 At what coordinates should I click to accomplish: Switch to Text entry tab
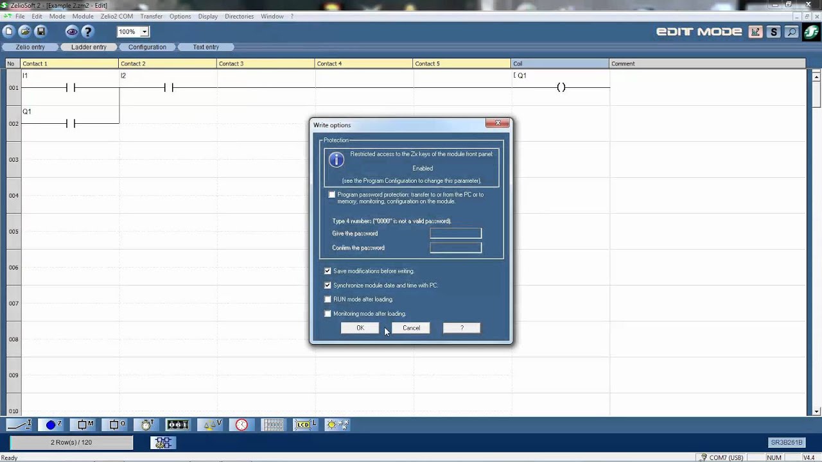point(206,47)
